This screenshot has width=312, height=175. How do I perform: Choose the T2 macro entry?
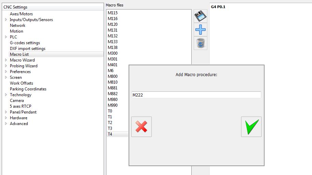coord(110,123)
